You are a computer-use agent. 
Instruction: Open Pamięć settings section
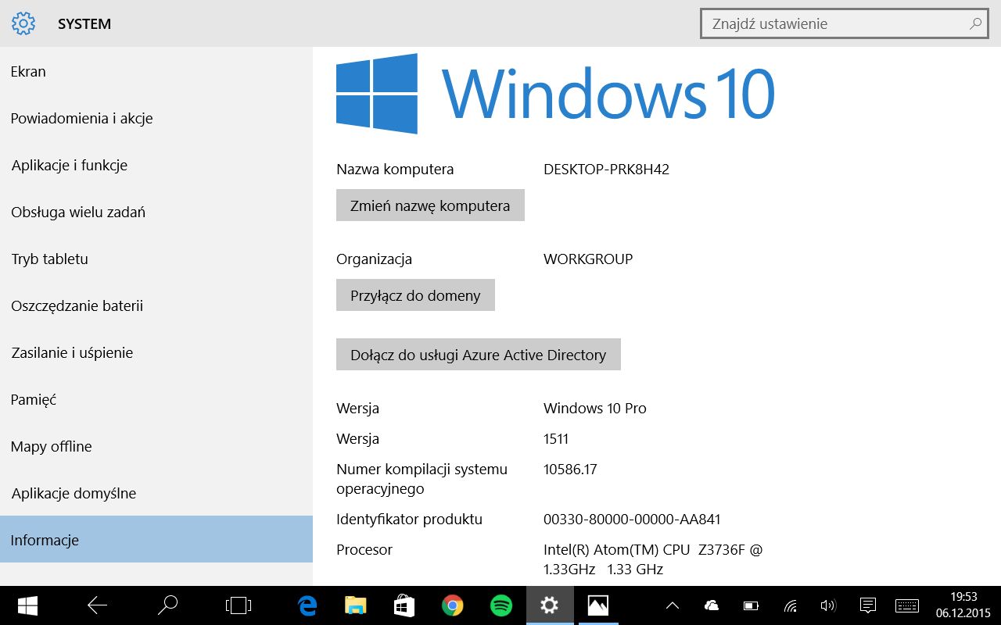point(156,399)
